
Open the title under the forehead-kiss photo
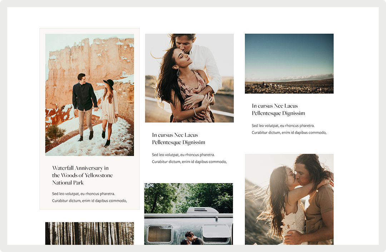coord(178,139)
